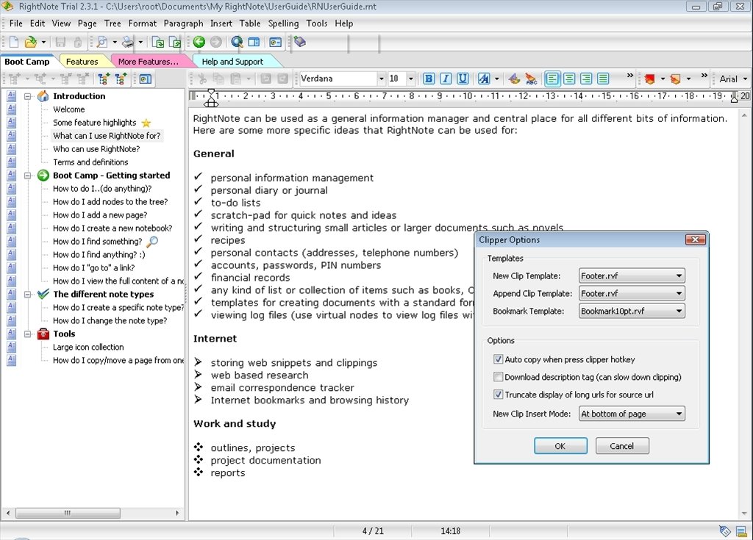Open the font style dialog icon
The width and height of the screenshot is (753, 540).
[484, 79]
